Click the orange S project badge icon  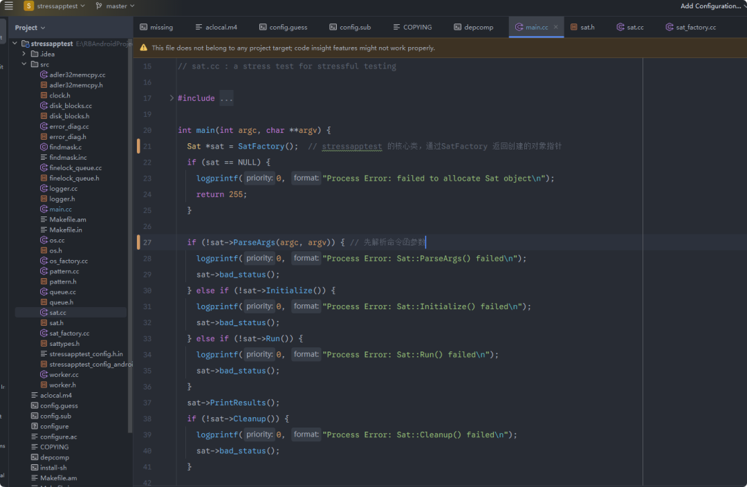[29, 6]
